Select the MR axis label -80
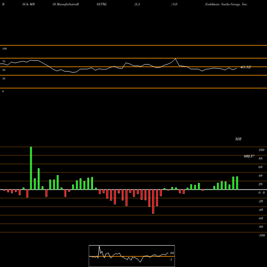 (261, 227)
